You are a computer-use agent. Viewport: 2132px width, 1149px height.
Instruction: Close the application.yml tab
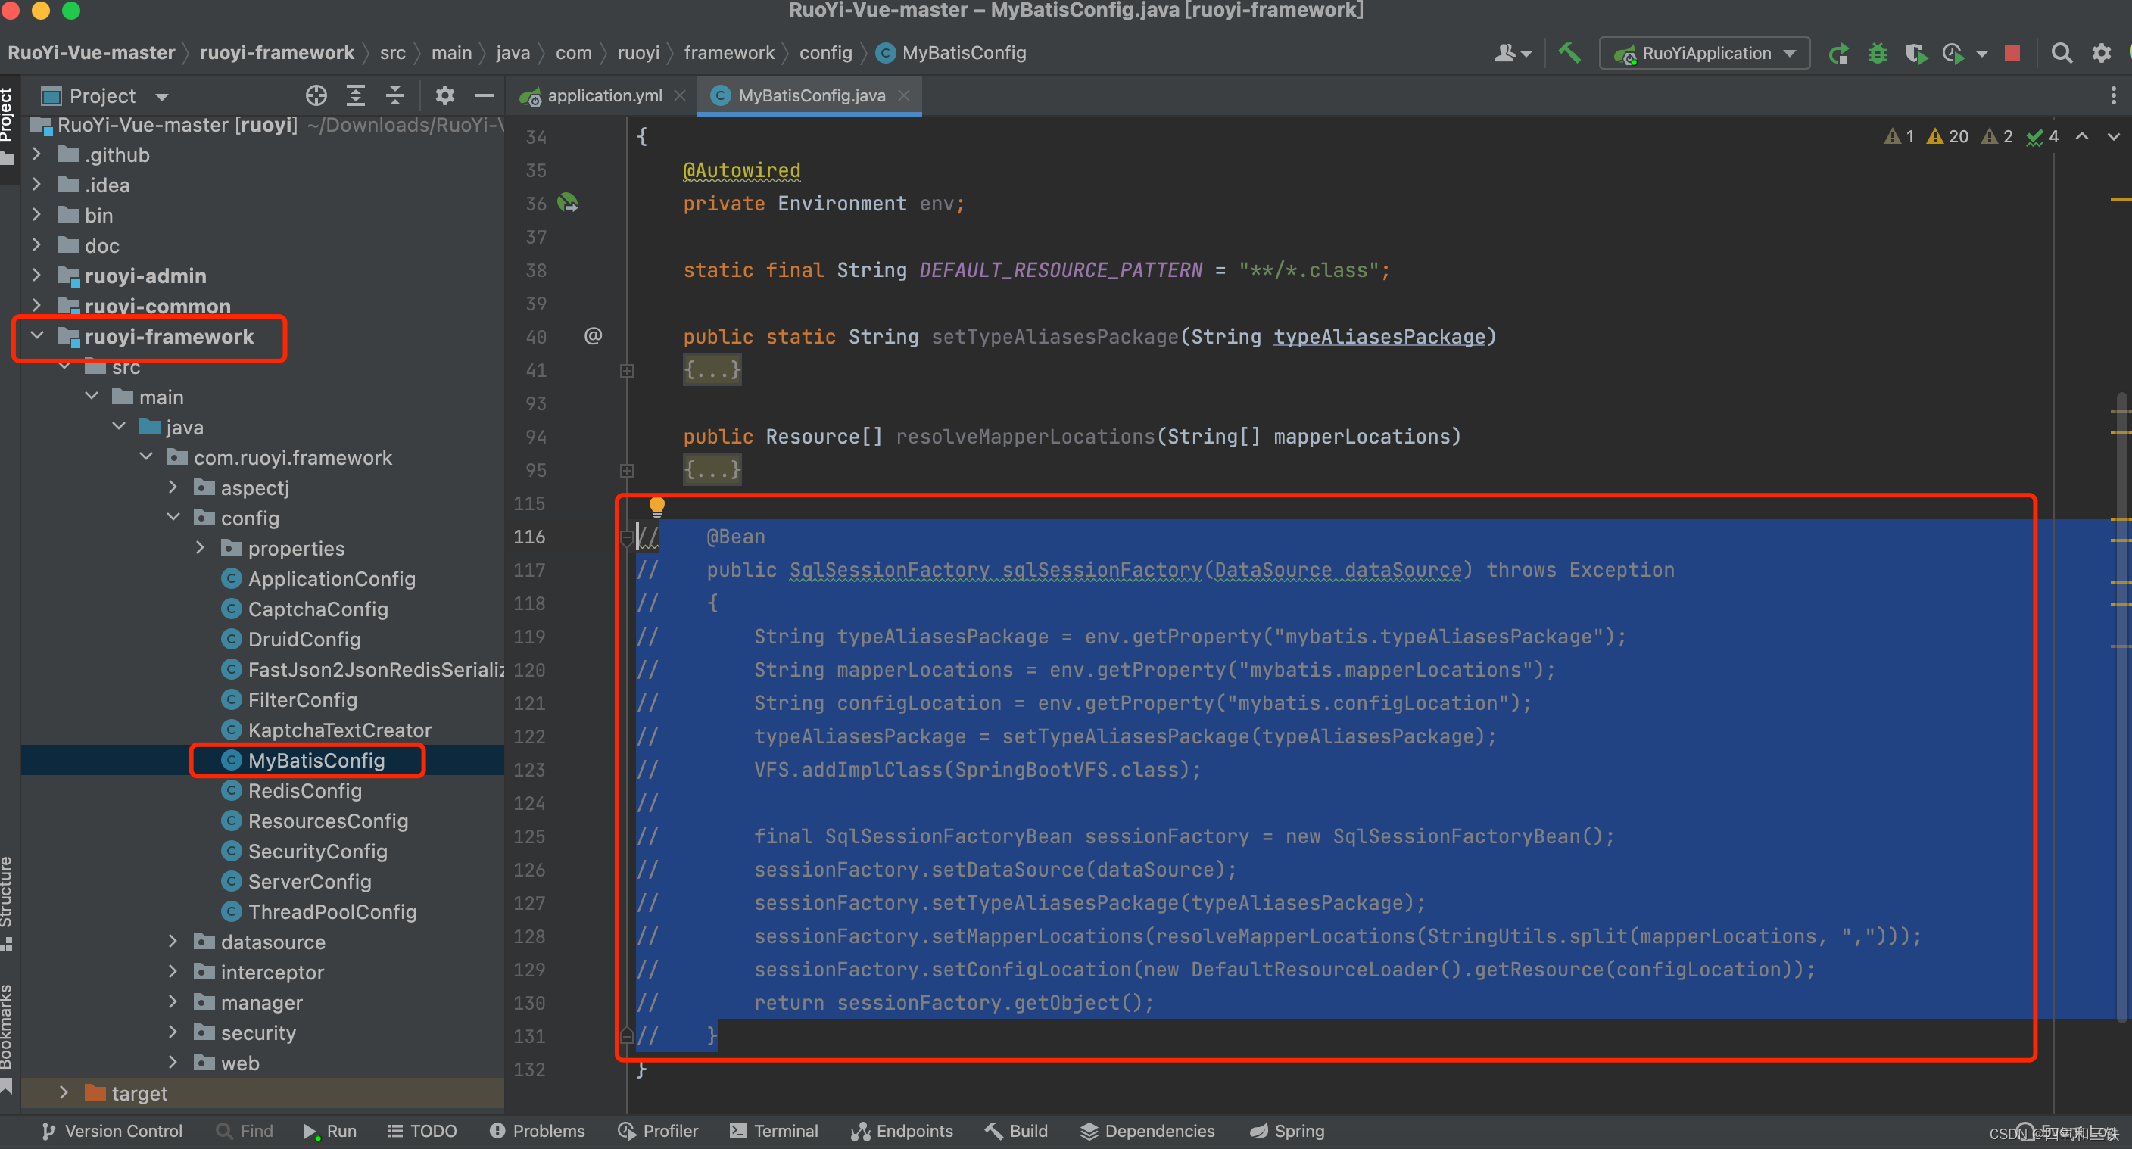coord(679,96)
